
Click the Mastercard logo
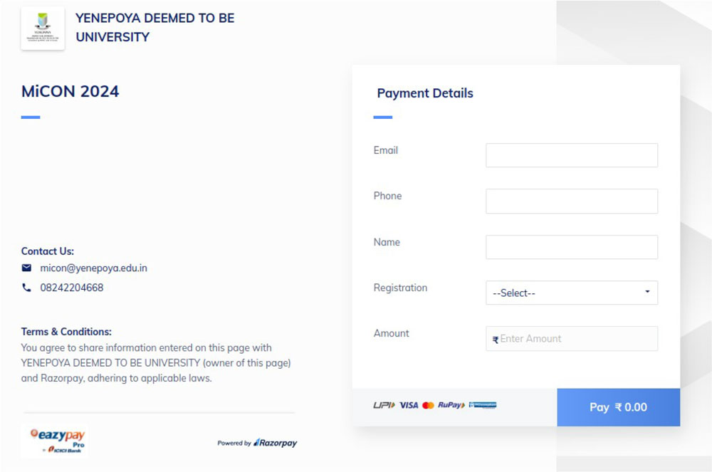click(428, 406)
